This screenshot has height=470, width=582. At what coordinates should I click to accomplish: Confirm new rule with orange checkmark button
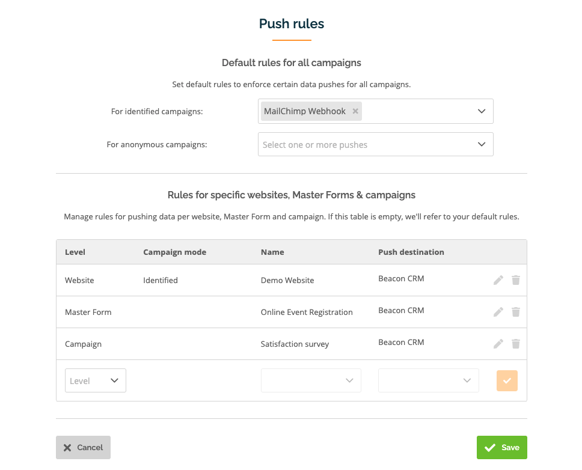coord(507,380)
